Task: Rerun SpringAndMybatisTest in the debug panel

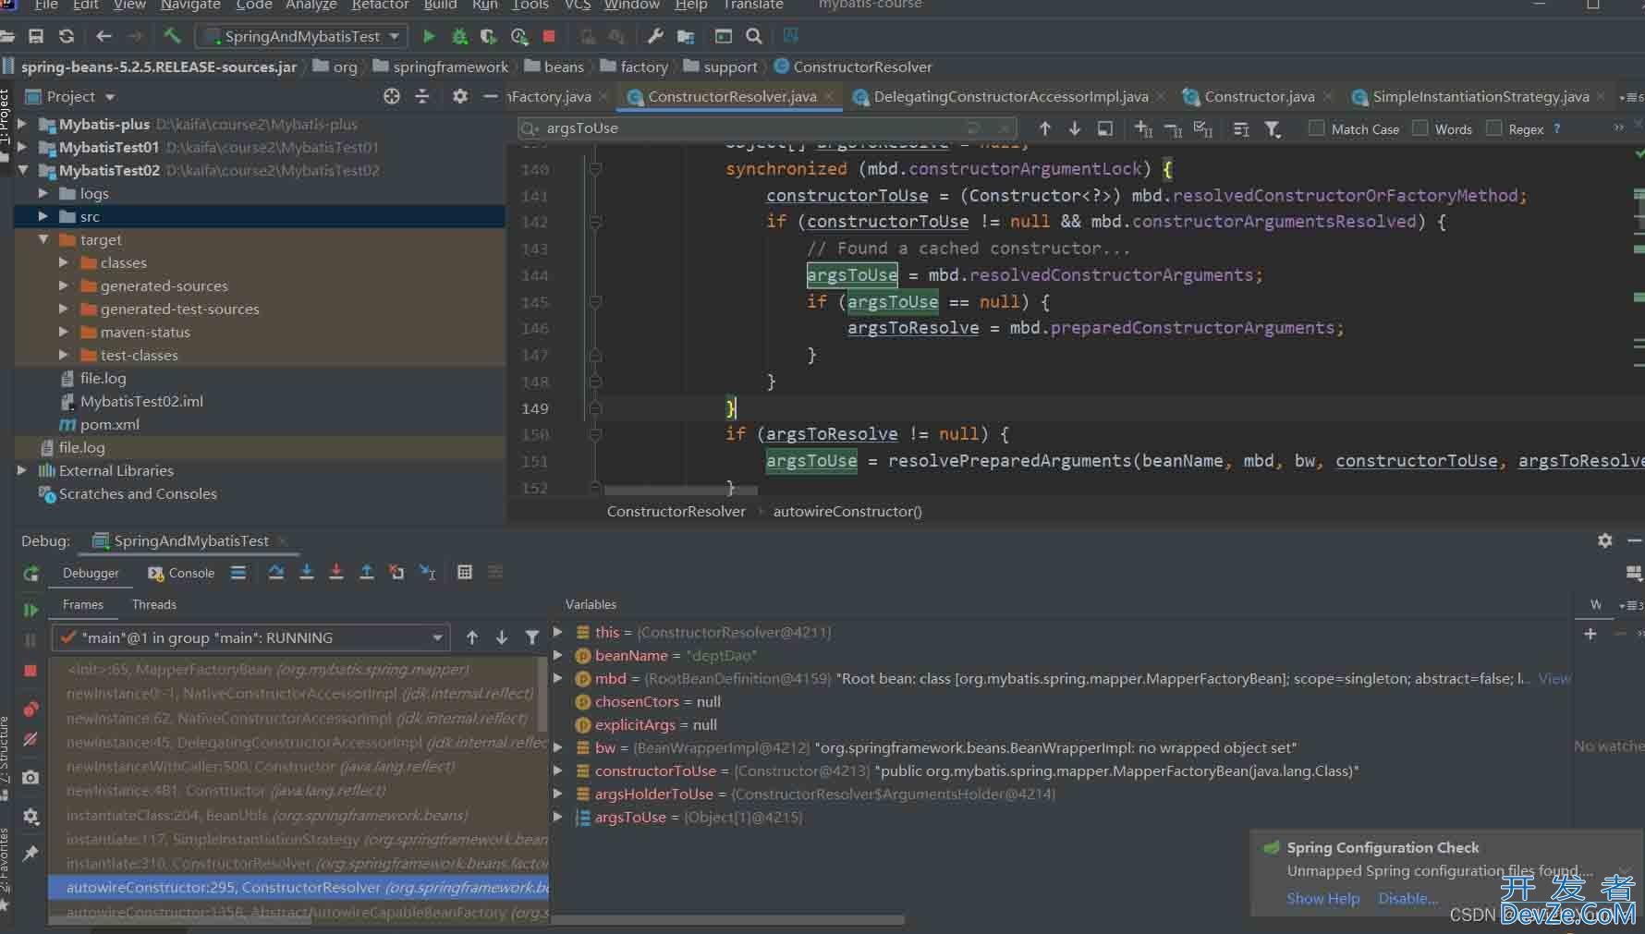Action: pos(30,574)
